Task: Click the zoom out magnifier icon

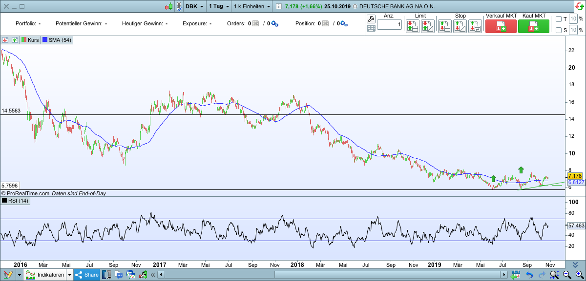Action: click(x=567, y=275)
